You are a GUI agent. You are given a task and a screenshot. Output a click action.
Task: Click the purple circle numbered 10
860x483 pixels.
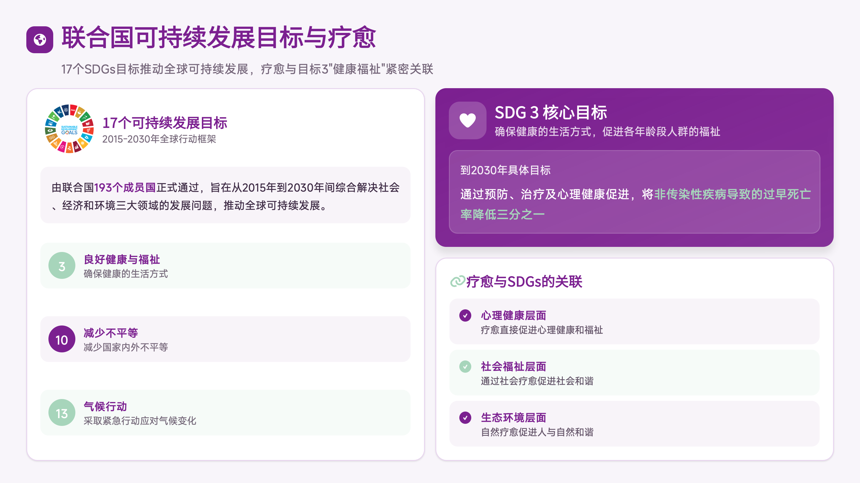point(62,339)
